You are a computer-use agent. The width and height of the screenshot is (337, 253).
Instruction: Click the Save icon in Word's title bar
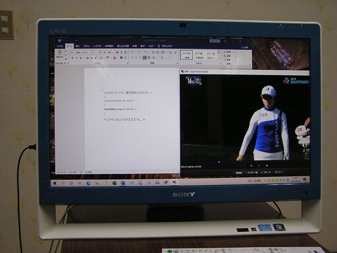click(59, 40)
